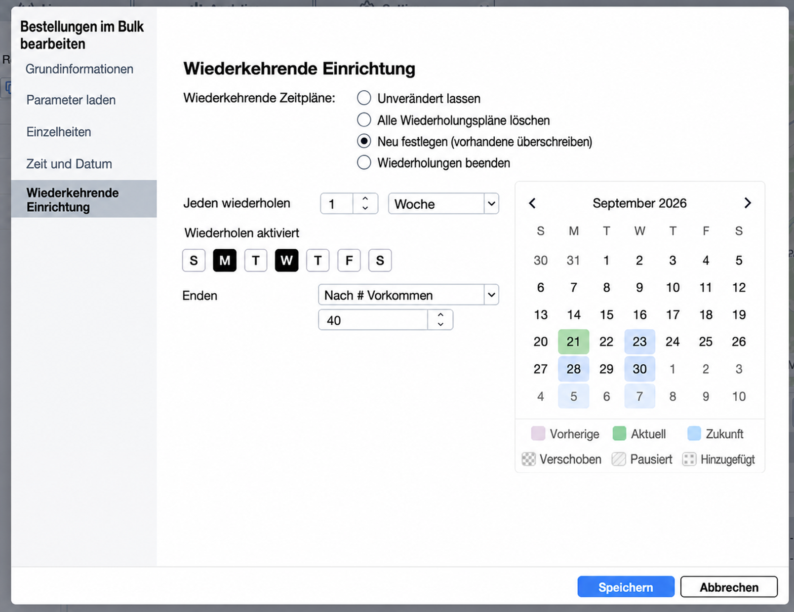Choose 'Neu festlegen (vorhandene überschreiben)' radio
The width and height of the screenshot is (794, 612).
click(364, 142)
